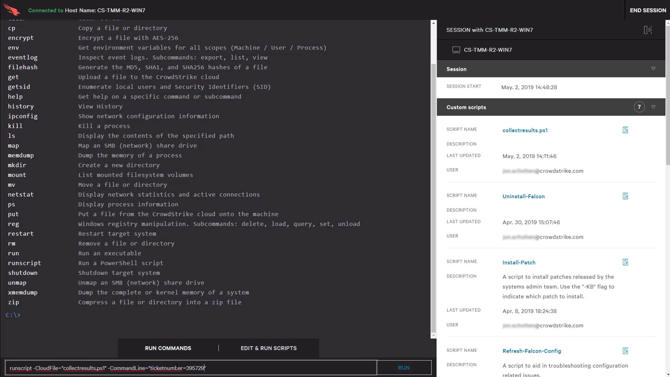Click the 'May. 2, 2019 14:11:46' last updated value
670x377 pixels.
[529, 156]
